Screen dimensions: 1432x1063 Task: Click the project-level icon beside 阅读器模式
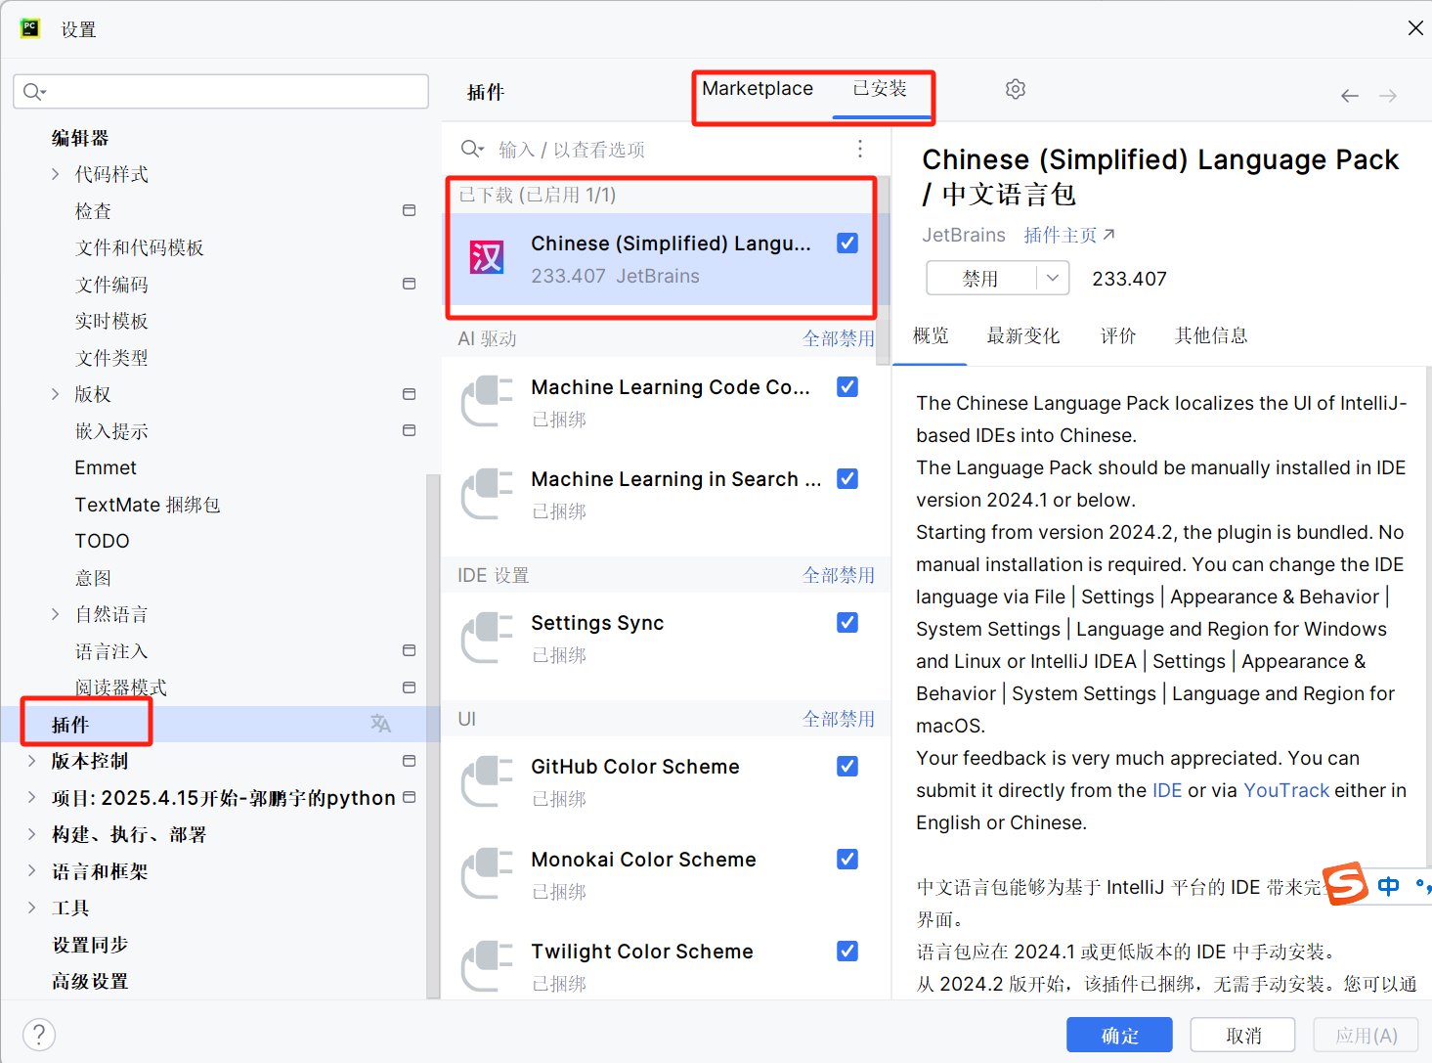click(x=410, y=687)
